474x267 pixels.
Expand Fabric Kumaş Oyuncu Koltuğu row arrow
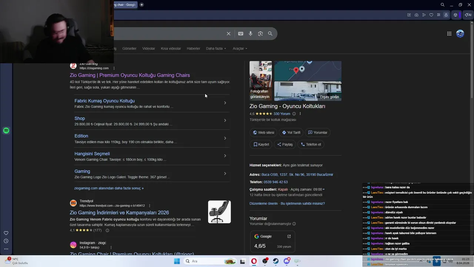[x=225, y=103]
